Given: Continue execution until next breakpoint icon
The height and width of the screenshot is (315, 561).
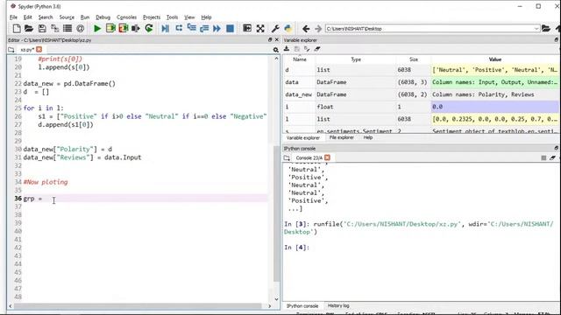Looking at the screenshot, I should pyautogui.click(x=217, y=29).
